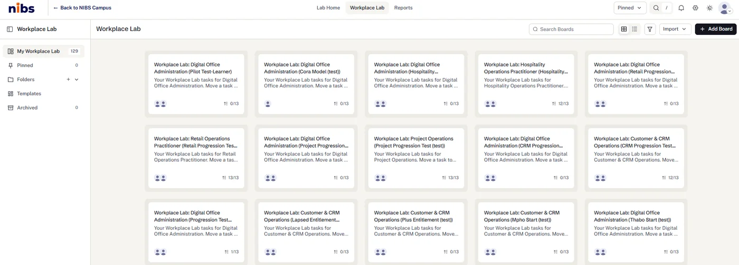Open Templates in the sidebar
The image size is (739, 265).
pyautogui.click(x=43, y=94)
